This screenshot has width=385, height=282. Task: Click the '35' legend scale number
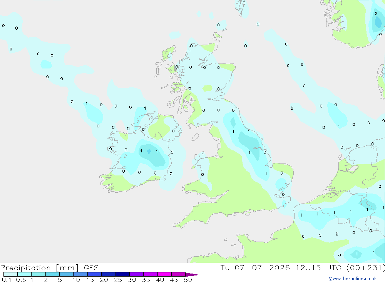click(146, 280)
